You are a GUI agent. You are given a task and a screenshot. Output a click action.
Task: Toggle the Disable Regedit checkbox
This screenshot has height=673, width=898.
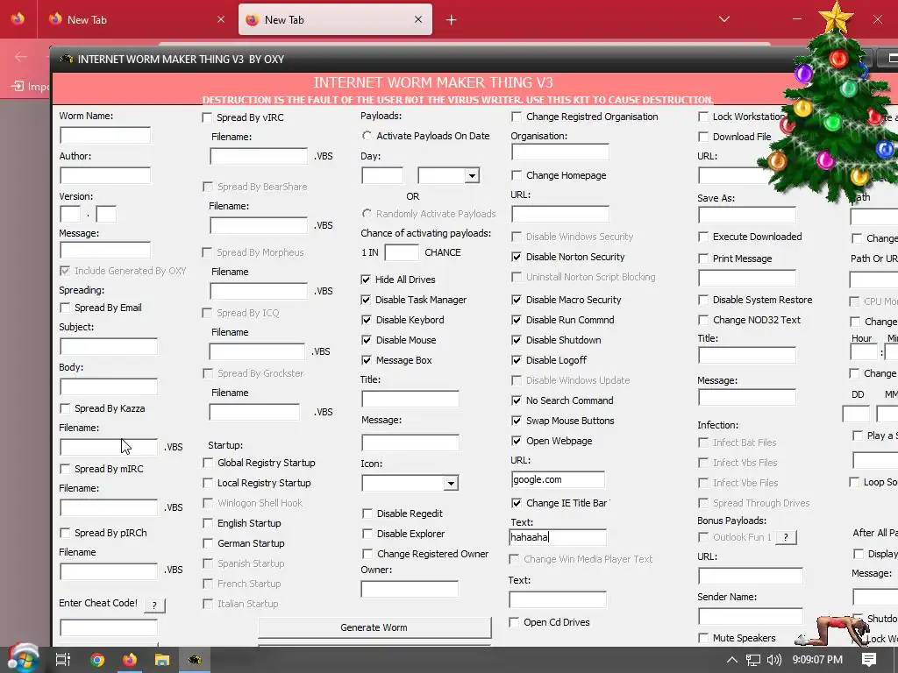click(x=367, y=514)
